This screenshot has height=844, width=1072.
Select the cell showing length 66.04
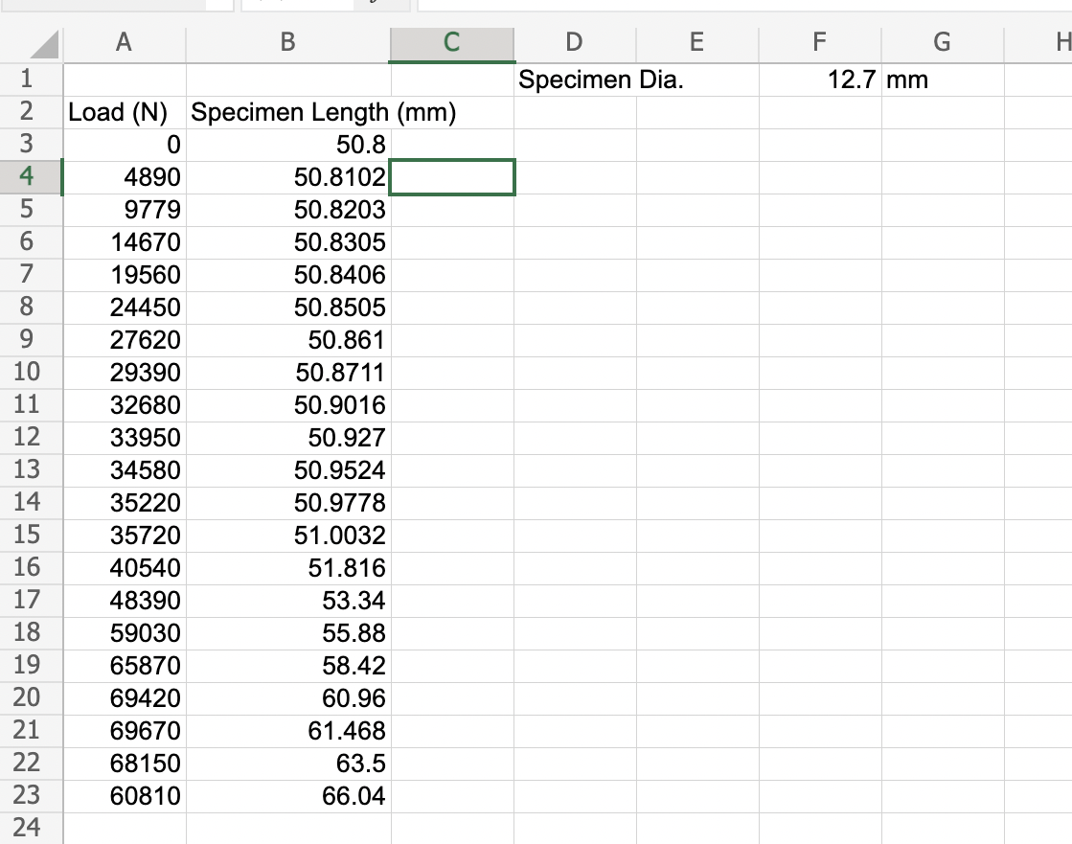[287, 795]
